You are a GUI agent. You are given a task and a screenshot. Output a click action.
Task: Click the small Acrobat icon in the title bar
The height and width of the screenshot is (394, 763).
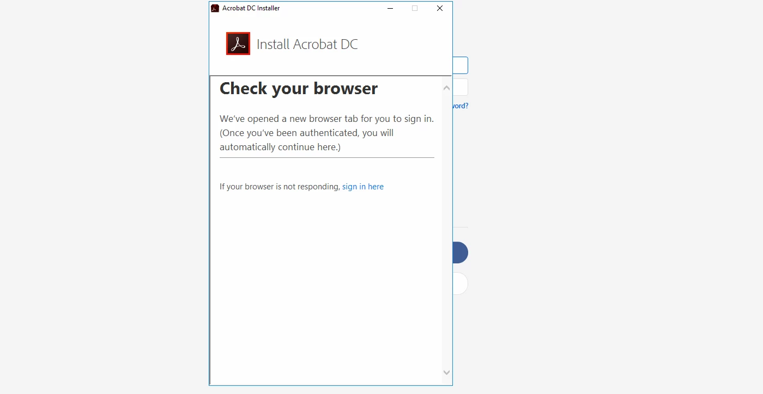coord(215,8)
